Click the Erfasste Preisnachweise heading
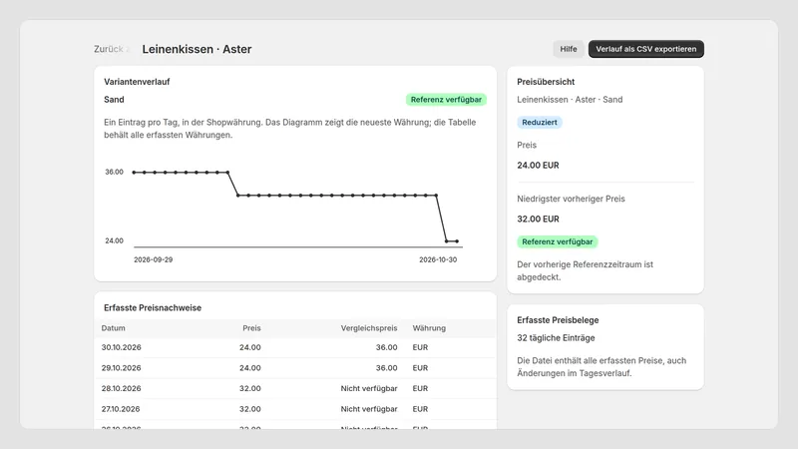 point(153,307)
